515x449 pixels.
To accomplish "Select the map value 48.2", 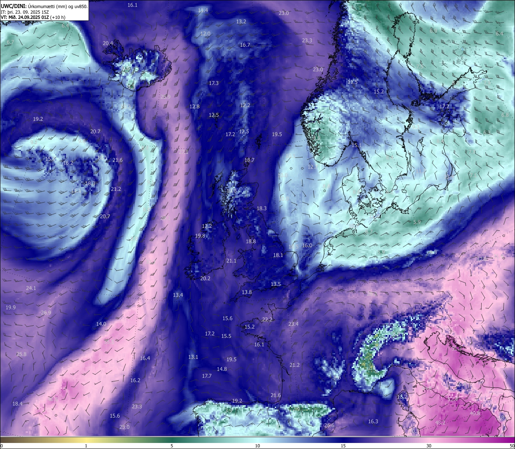I will point(441,422).
